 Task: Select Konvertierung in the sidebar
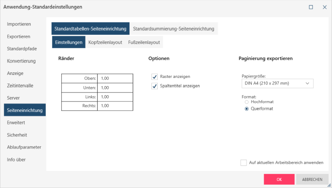[x=21, y=61]
